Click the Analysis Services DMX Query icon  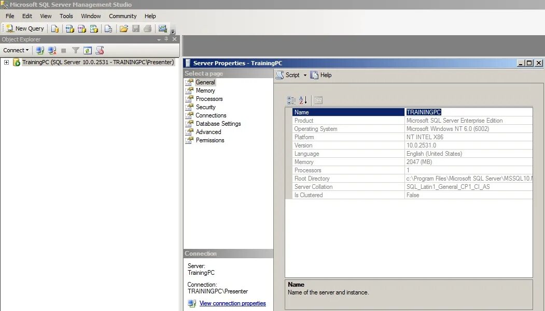(x=82, y=29)
